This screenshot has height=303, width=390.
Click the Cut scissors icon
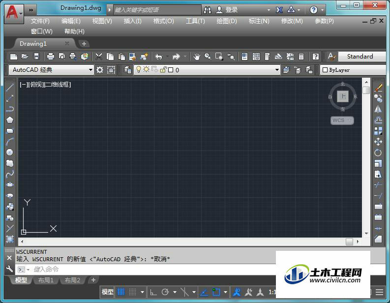point(99,57)
